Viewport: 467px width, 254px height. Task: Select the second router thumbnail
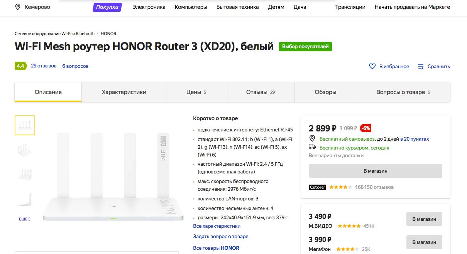click(x=25, y=150)
